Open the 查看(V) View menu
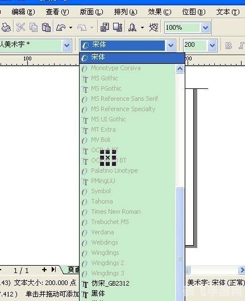245x301 pixels. [57, 13]
